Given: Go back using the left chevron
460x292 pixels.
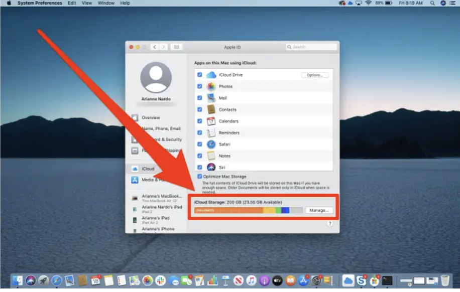Looking at the screenshot, I should 155,47.
